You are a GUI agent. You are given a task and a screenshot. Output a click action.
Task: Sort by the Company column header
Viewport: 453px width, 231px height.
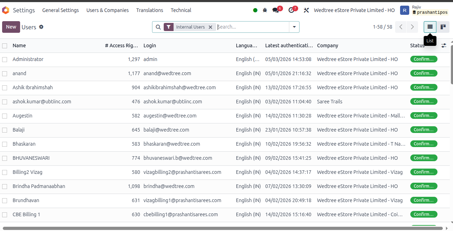pos(328,45)
